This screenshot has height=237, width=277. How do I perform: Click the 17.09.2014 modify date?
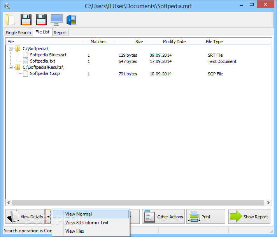point(161,61)
